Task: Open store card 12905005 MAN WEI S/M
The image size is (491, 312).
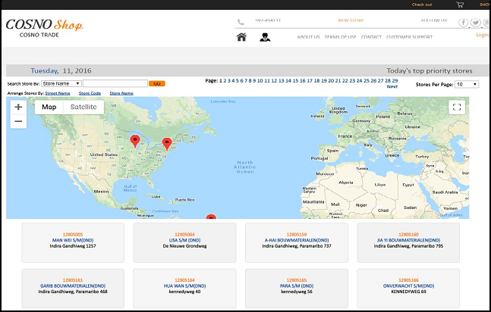Action: [x=73, y=242]
